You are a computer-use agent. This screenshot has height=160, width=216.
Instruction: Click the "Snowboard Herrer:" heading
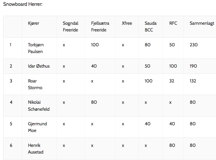coord(23,5)
